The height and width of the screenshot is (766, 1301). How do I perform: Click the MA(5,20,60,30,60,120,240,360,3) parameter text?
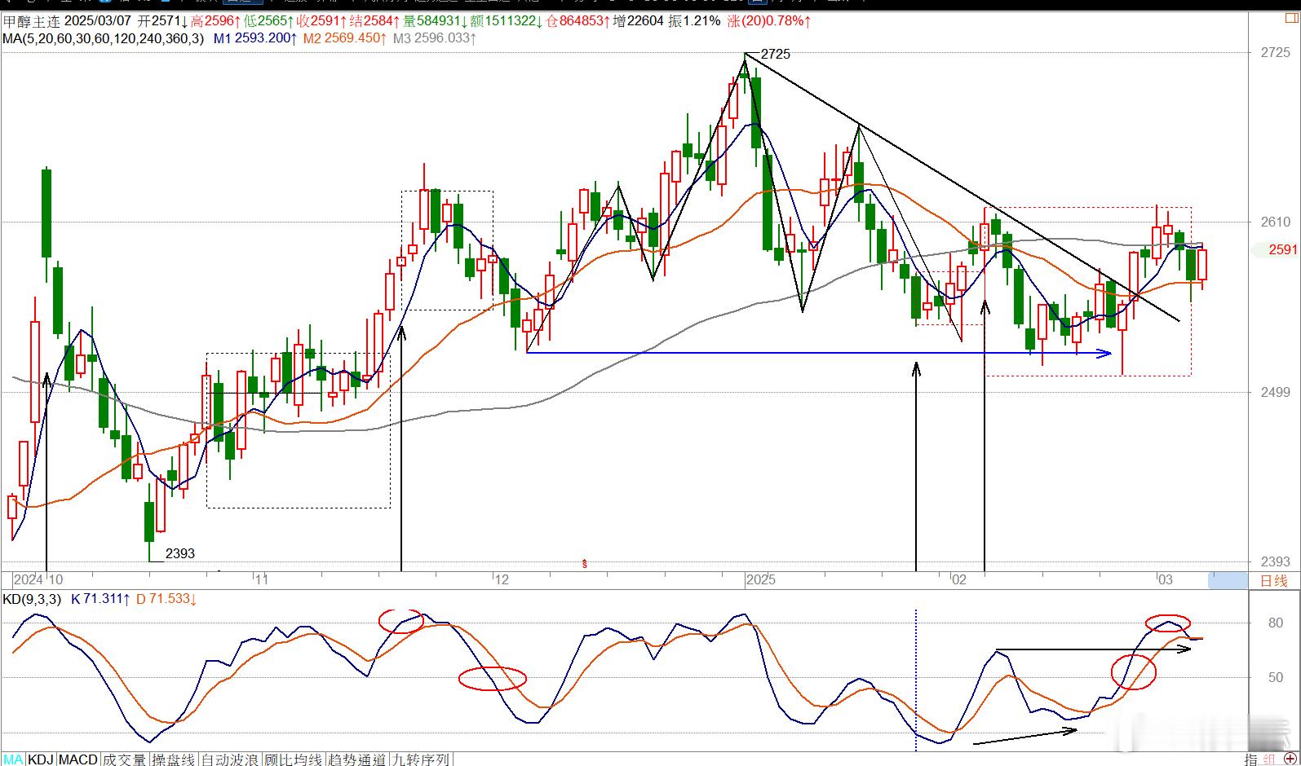pyautogui.click(x=104, y=37)
